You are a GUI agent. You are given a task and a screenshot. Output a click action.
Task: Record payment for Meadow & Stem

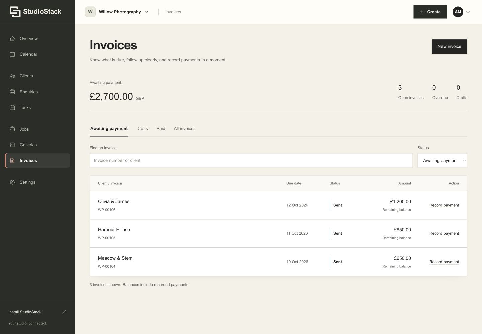pyautogui.click(x=444, y=262)
